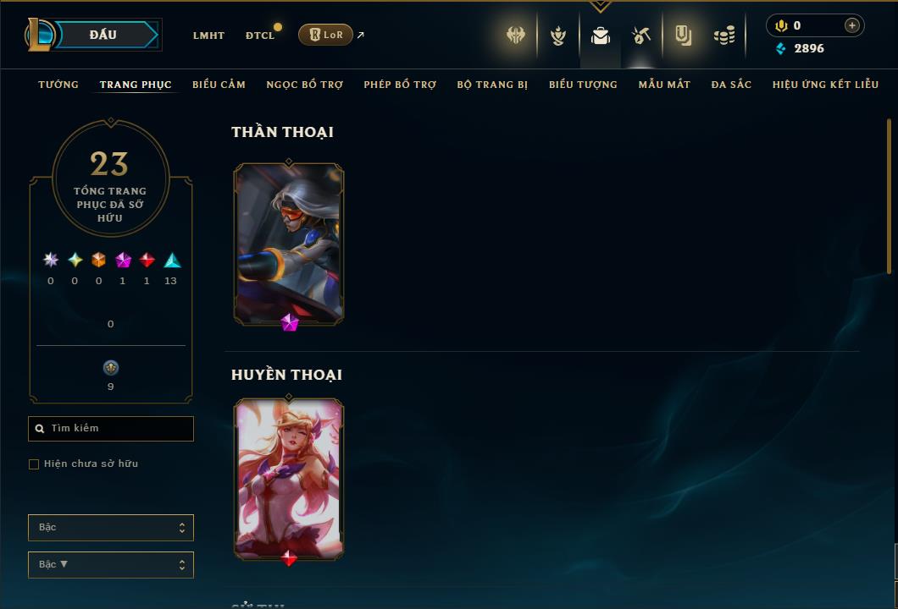Image resolution: width=898 pixels, height=609 pixels.
Task: Open the clash tournament icon
Action: 515,35
